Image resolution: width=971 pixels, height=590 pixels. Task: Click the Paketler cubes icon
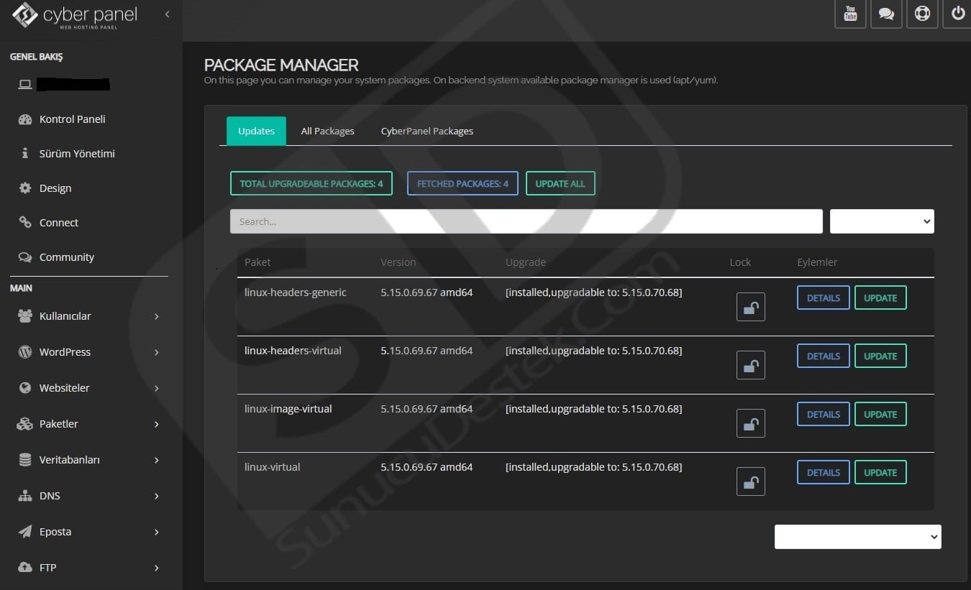[25, 424]
